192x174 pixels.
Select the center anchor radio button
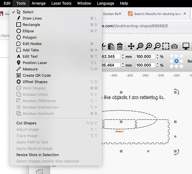176,61
